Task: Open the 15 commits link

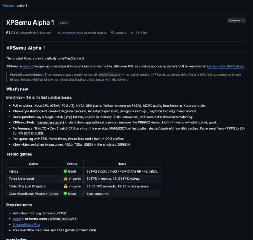Action: [x=65, y=33]
